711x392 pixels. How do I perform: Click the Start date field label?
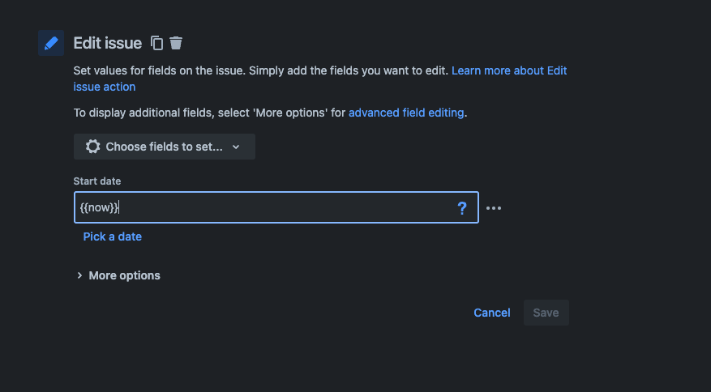97,181
